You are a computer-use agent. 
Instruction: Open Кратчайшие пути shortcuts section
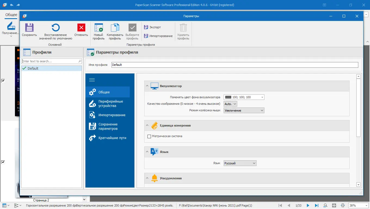107,138
